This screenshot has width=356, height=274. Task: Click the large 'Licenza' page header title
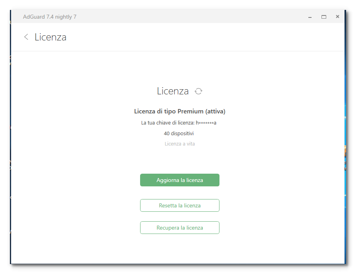click(50, 37)
